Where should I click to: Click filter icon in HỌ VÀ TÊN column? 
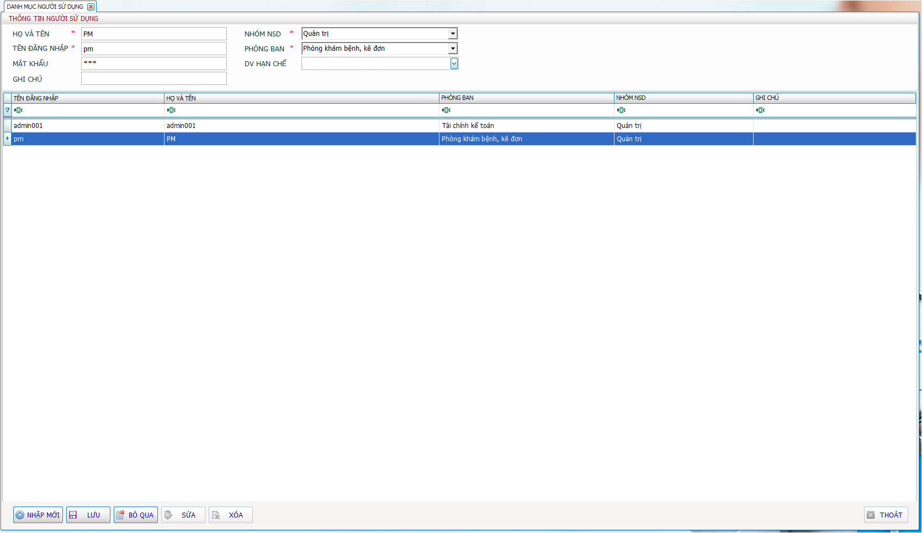click(171, 110)
